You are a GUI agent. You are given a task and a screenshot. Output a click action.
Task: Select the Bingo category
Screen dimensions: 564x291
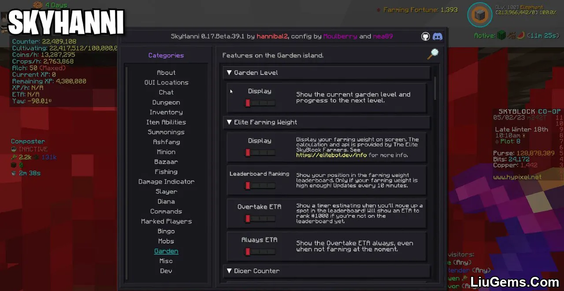[x=166, y=231]
